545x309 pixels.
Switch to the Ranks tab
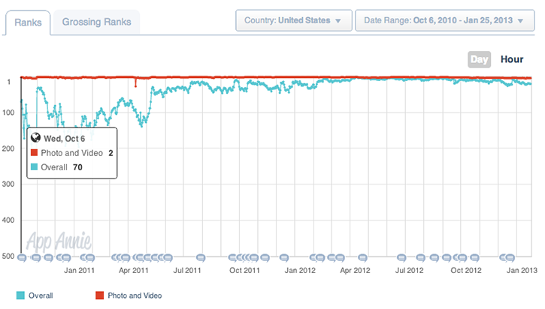coord(28,22)
